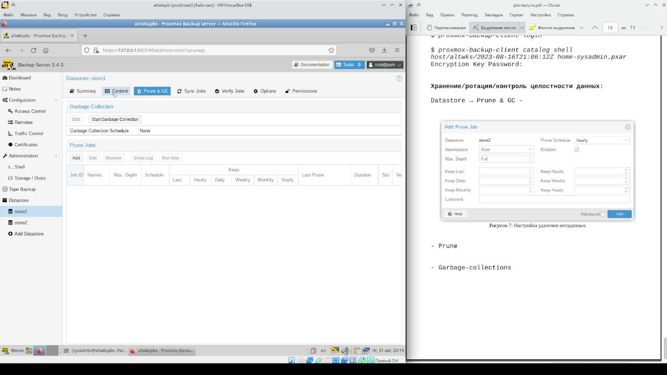Viewport: 667px width, 375px height.
Task: Open the Documentation link
Action: [312, 65]
